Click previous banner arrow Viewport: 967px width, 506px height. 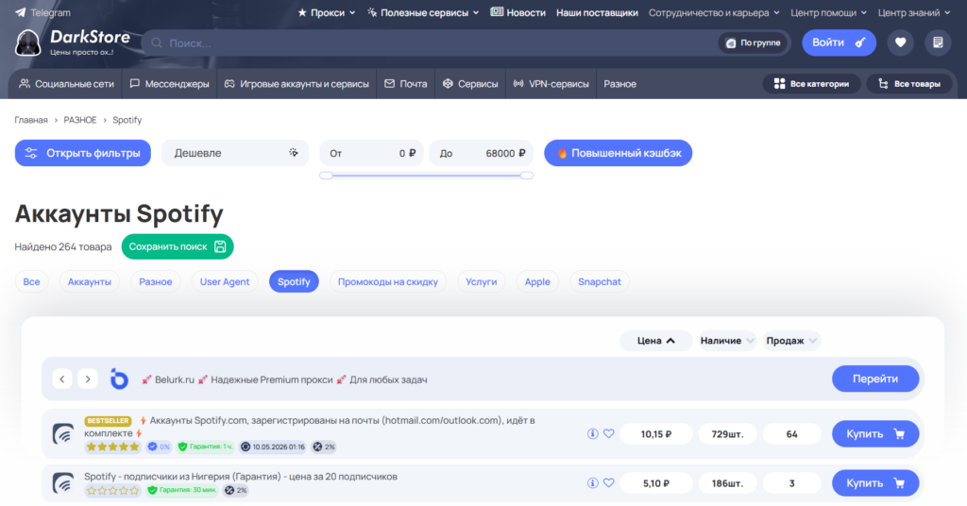pyautogui.click(x=62, y=379)
